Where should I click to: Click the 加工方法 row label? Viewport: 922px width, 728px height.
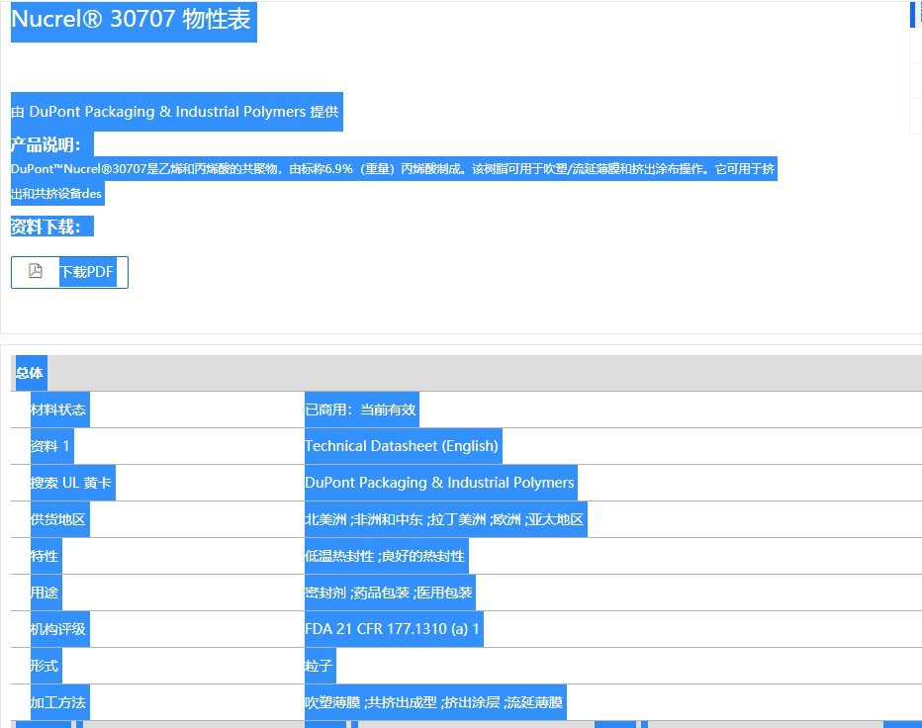pyautogui.click(x=58, y=702)
